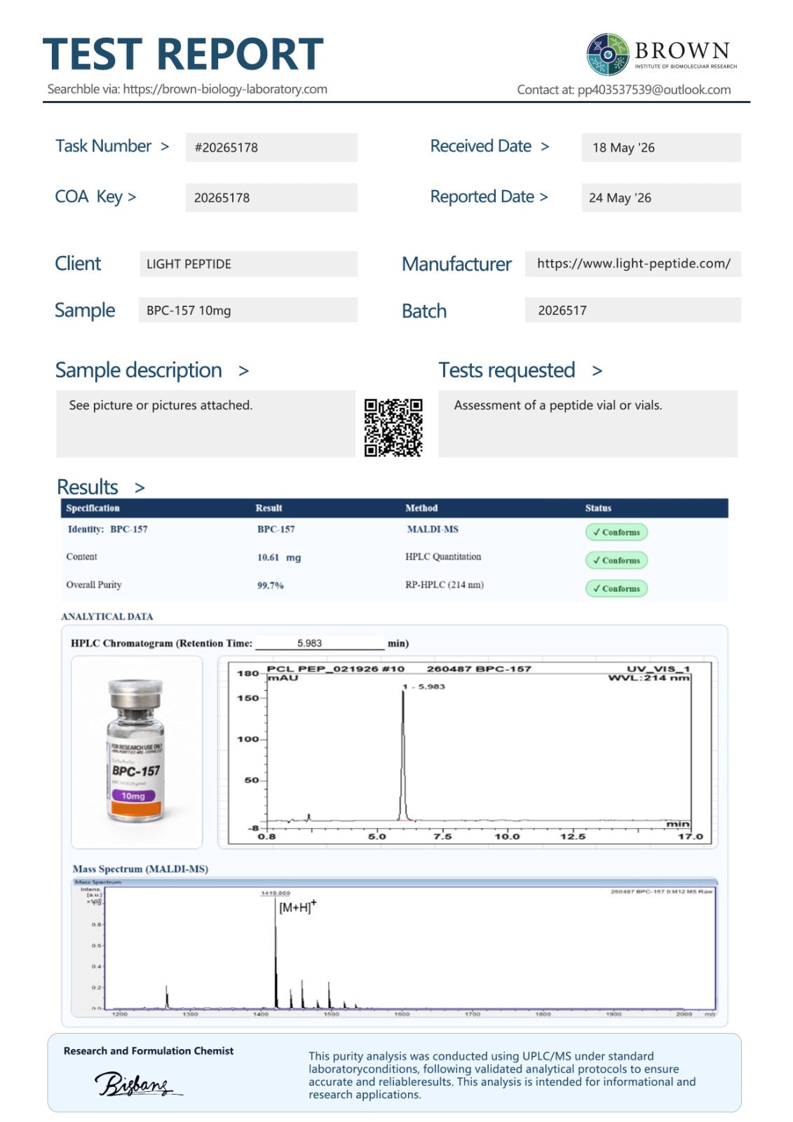Screen dimensions: 793x1122
Task: Click the See picture or pictures attached box
Action: pyautogui.click(x=205, y=424)
